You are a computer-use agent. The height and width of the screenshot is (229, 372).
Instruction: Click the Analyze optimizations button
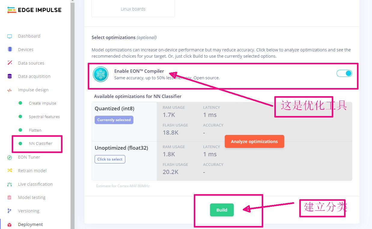254,142
